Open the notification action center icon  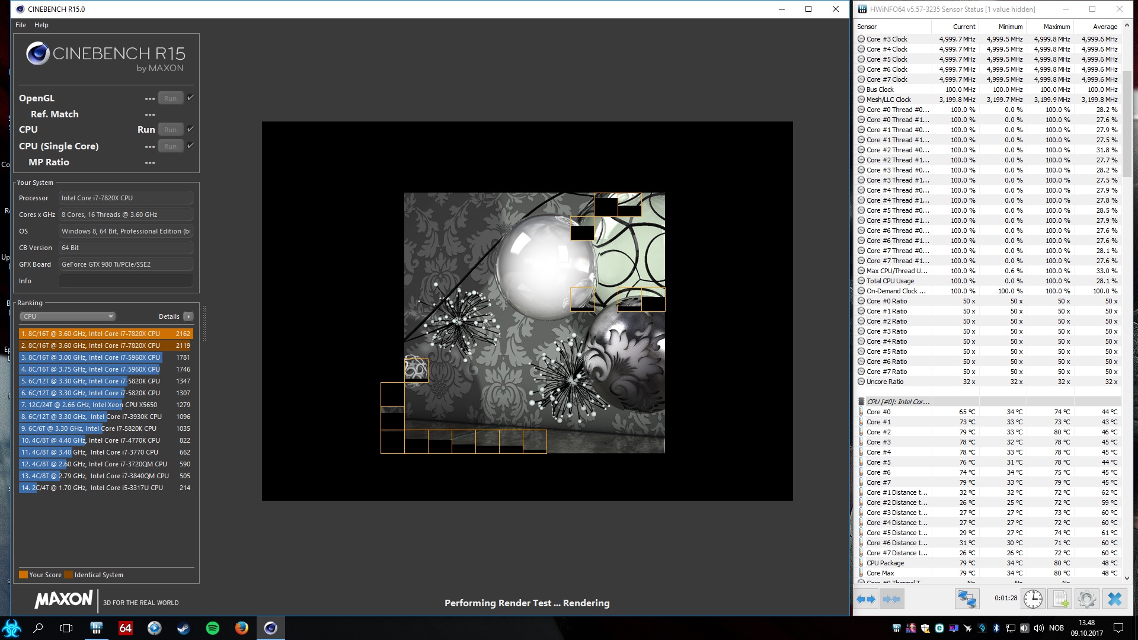click(x=1118, y=628)
